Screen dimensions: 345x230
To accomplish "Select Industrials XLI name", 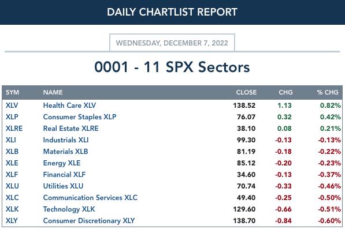I will coord(66,140).
